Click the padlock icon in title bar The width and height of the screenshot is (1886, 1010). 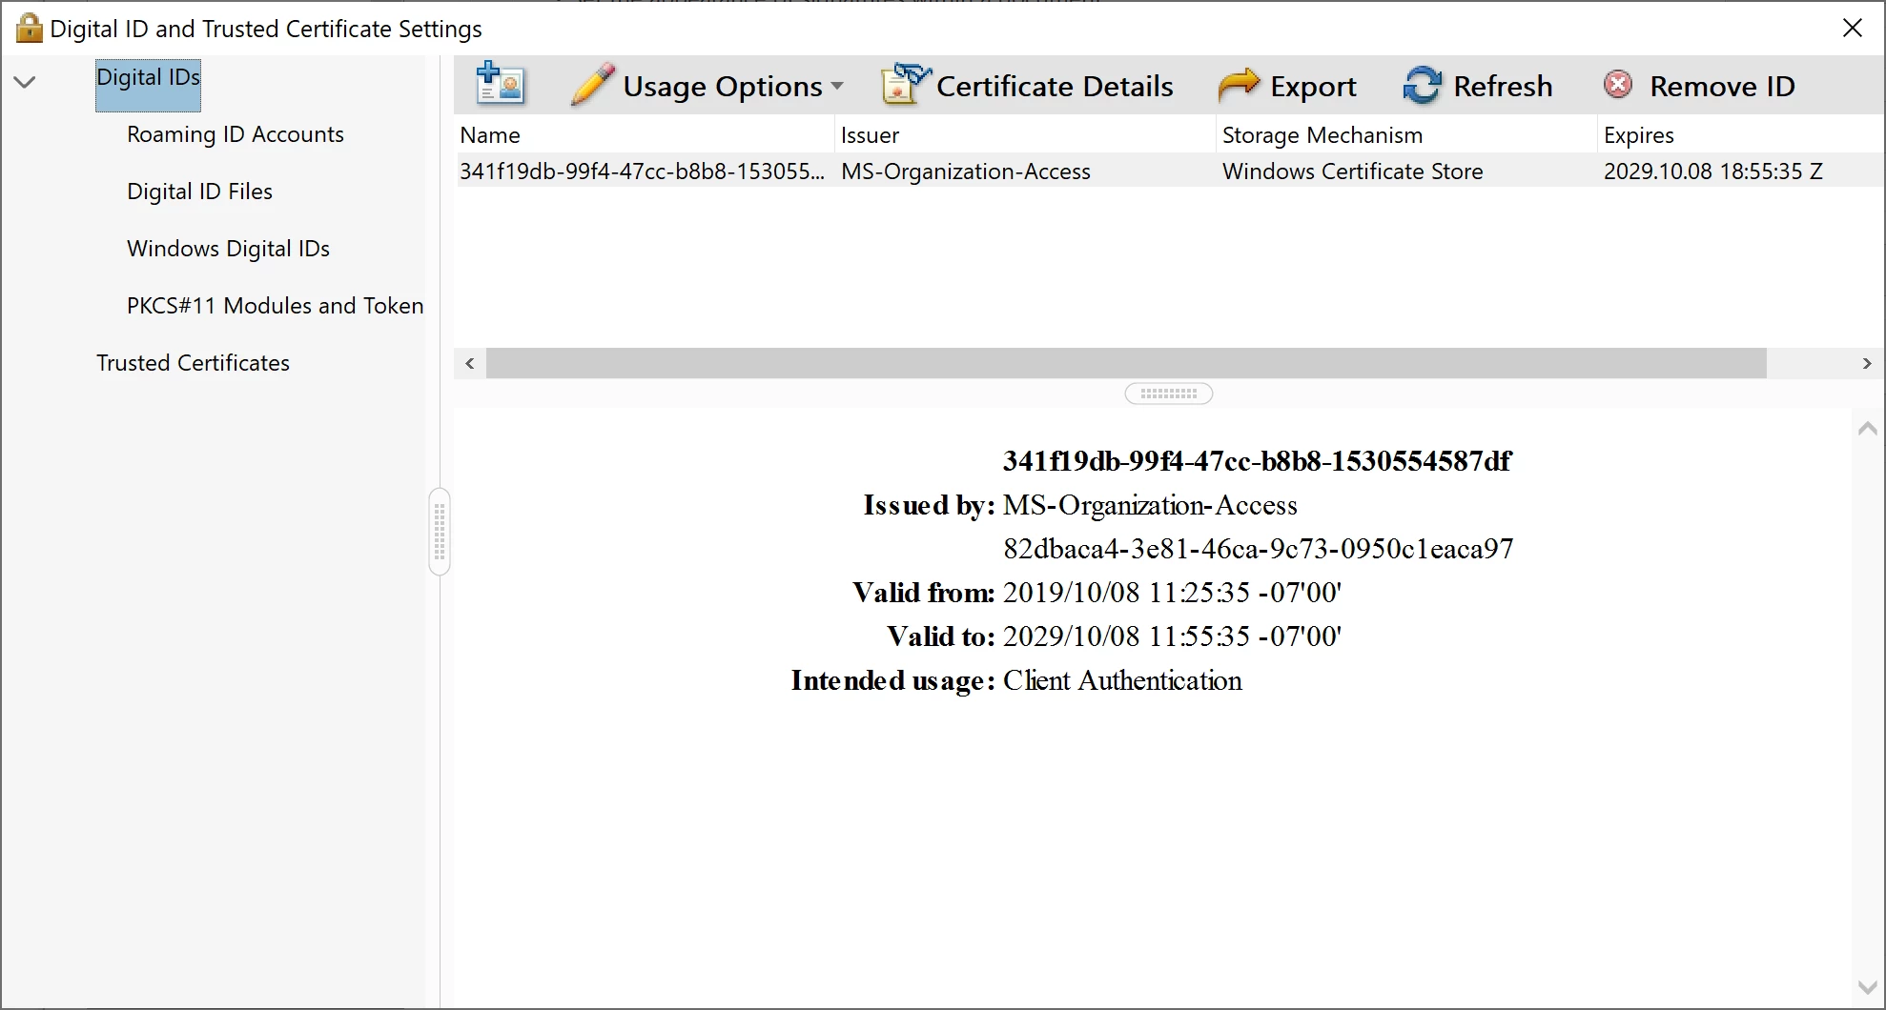[x=30, y=28]
